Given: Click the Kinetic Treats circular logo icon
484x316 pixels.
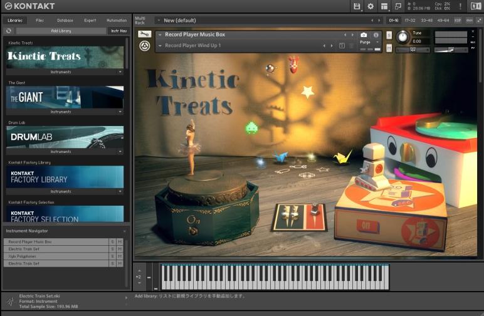Looking at the screenshot, I should 144,46.
